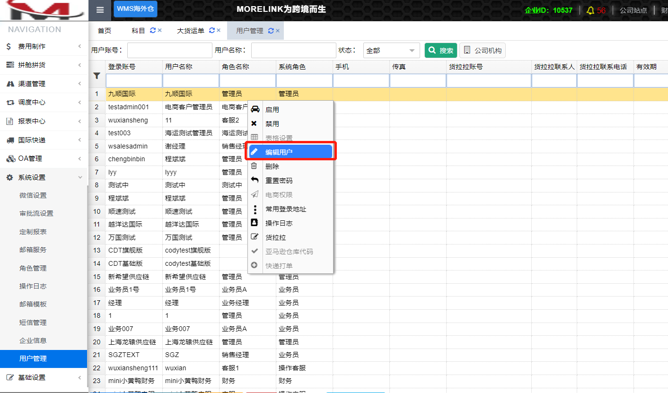
Task: Close the 大货运单 tab
Action: point(219,30)
